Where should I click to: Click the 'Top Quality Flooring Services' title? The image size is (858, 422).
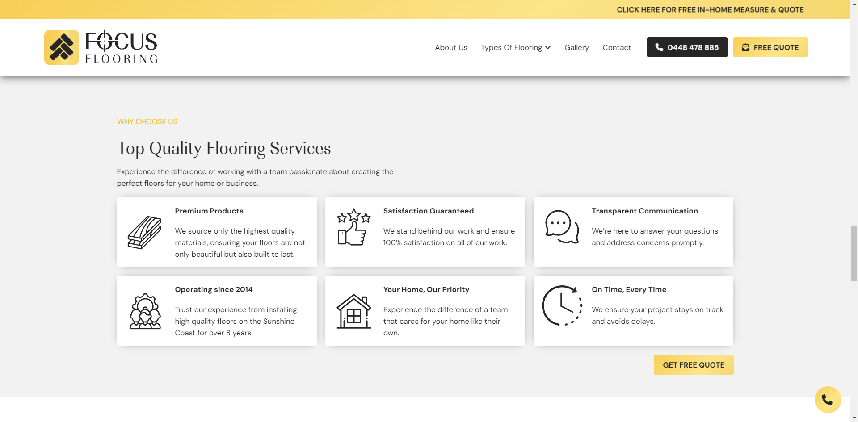click(x=224, y=148)
